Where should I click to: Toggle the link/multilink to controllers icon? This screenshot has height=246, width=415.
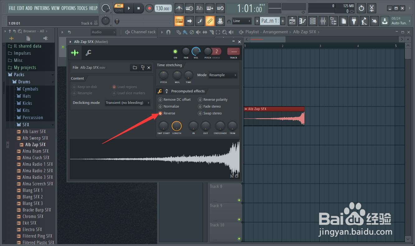(210, 21)
